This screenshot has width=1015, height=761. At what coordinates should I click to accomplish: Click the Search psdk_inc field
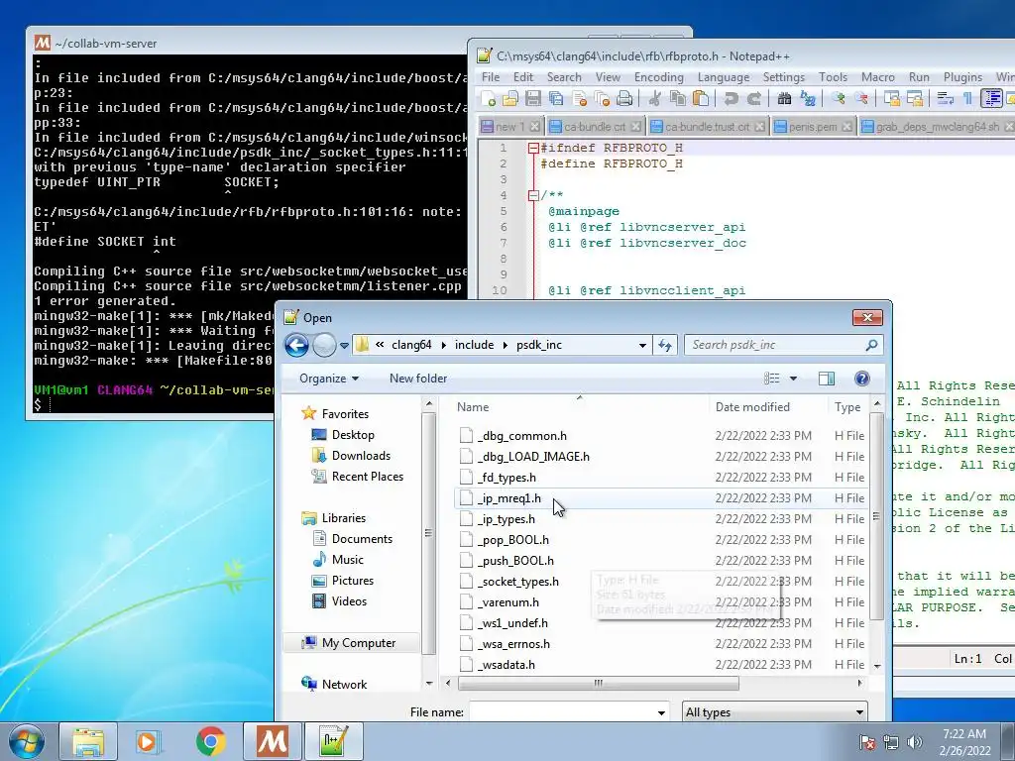(x=783, y=345)
